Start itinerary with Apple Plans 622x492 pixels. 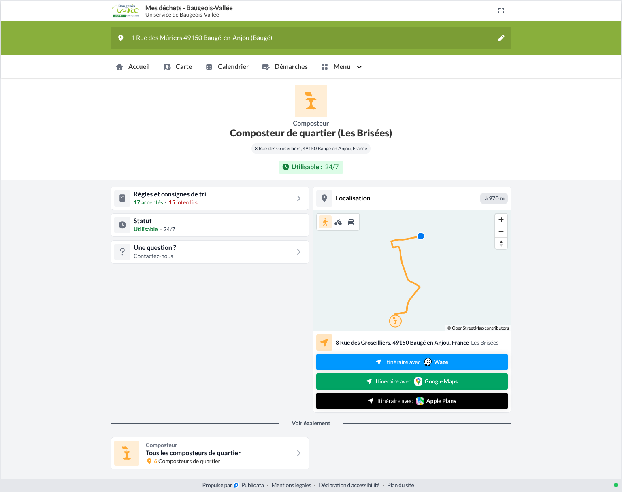coord(412,401)
